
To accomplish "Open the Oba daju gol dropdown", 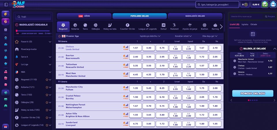I will (x=210, y=36).
